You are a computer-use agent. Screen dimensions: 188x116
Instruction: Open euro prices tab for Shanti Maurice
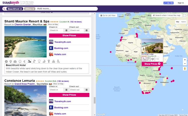tap(25, 61)
